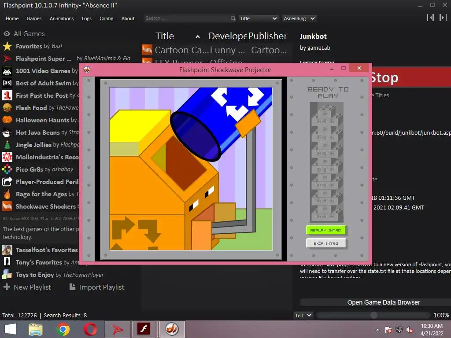451x338 pixels.
Task: Click the 1001 Video Games invader icon
Action: tap(7, 71)
